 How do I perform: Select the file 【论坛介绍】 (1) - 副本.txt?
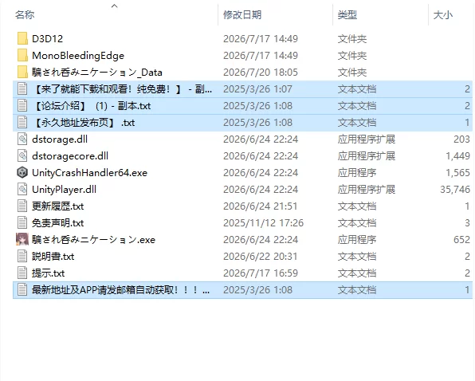point(92,106)
